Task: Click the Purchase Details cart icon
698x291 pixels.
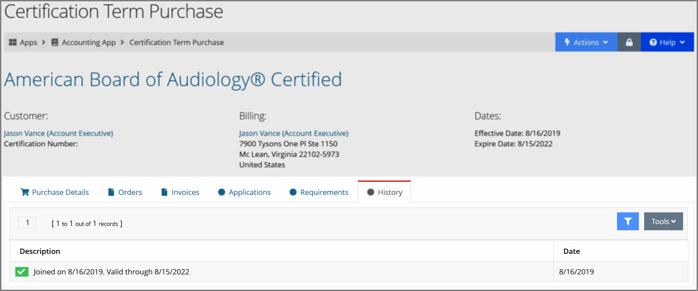Action: (x=25, y=192)
